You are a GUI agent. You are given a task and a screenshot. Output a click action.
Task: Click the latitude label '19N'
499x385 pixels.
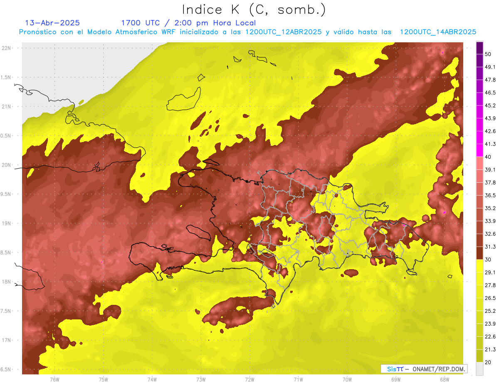click(7, 223)
